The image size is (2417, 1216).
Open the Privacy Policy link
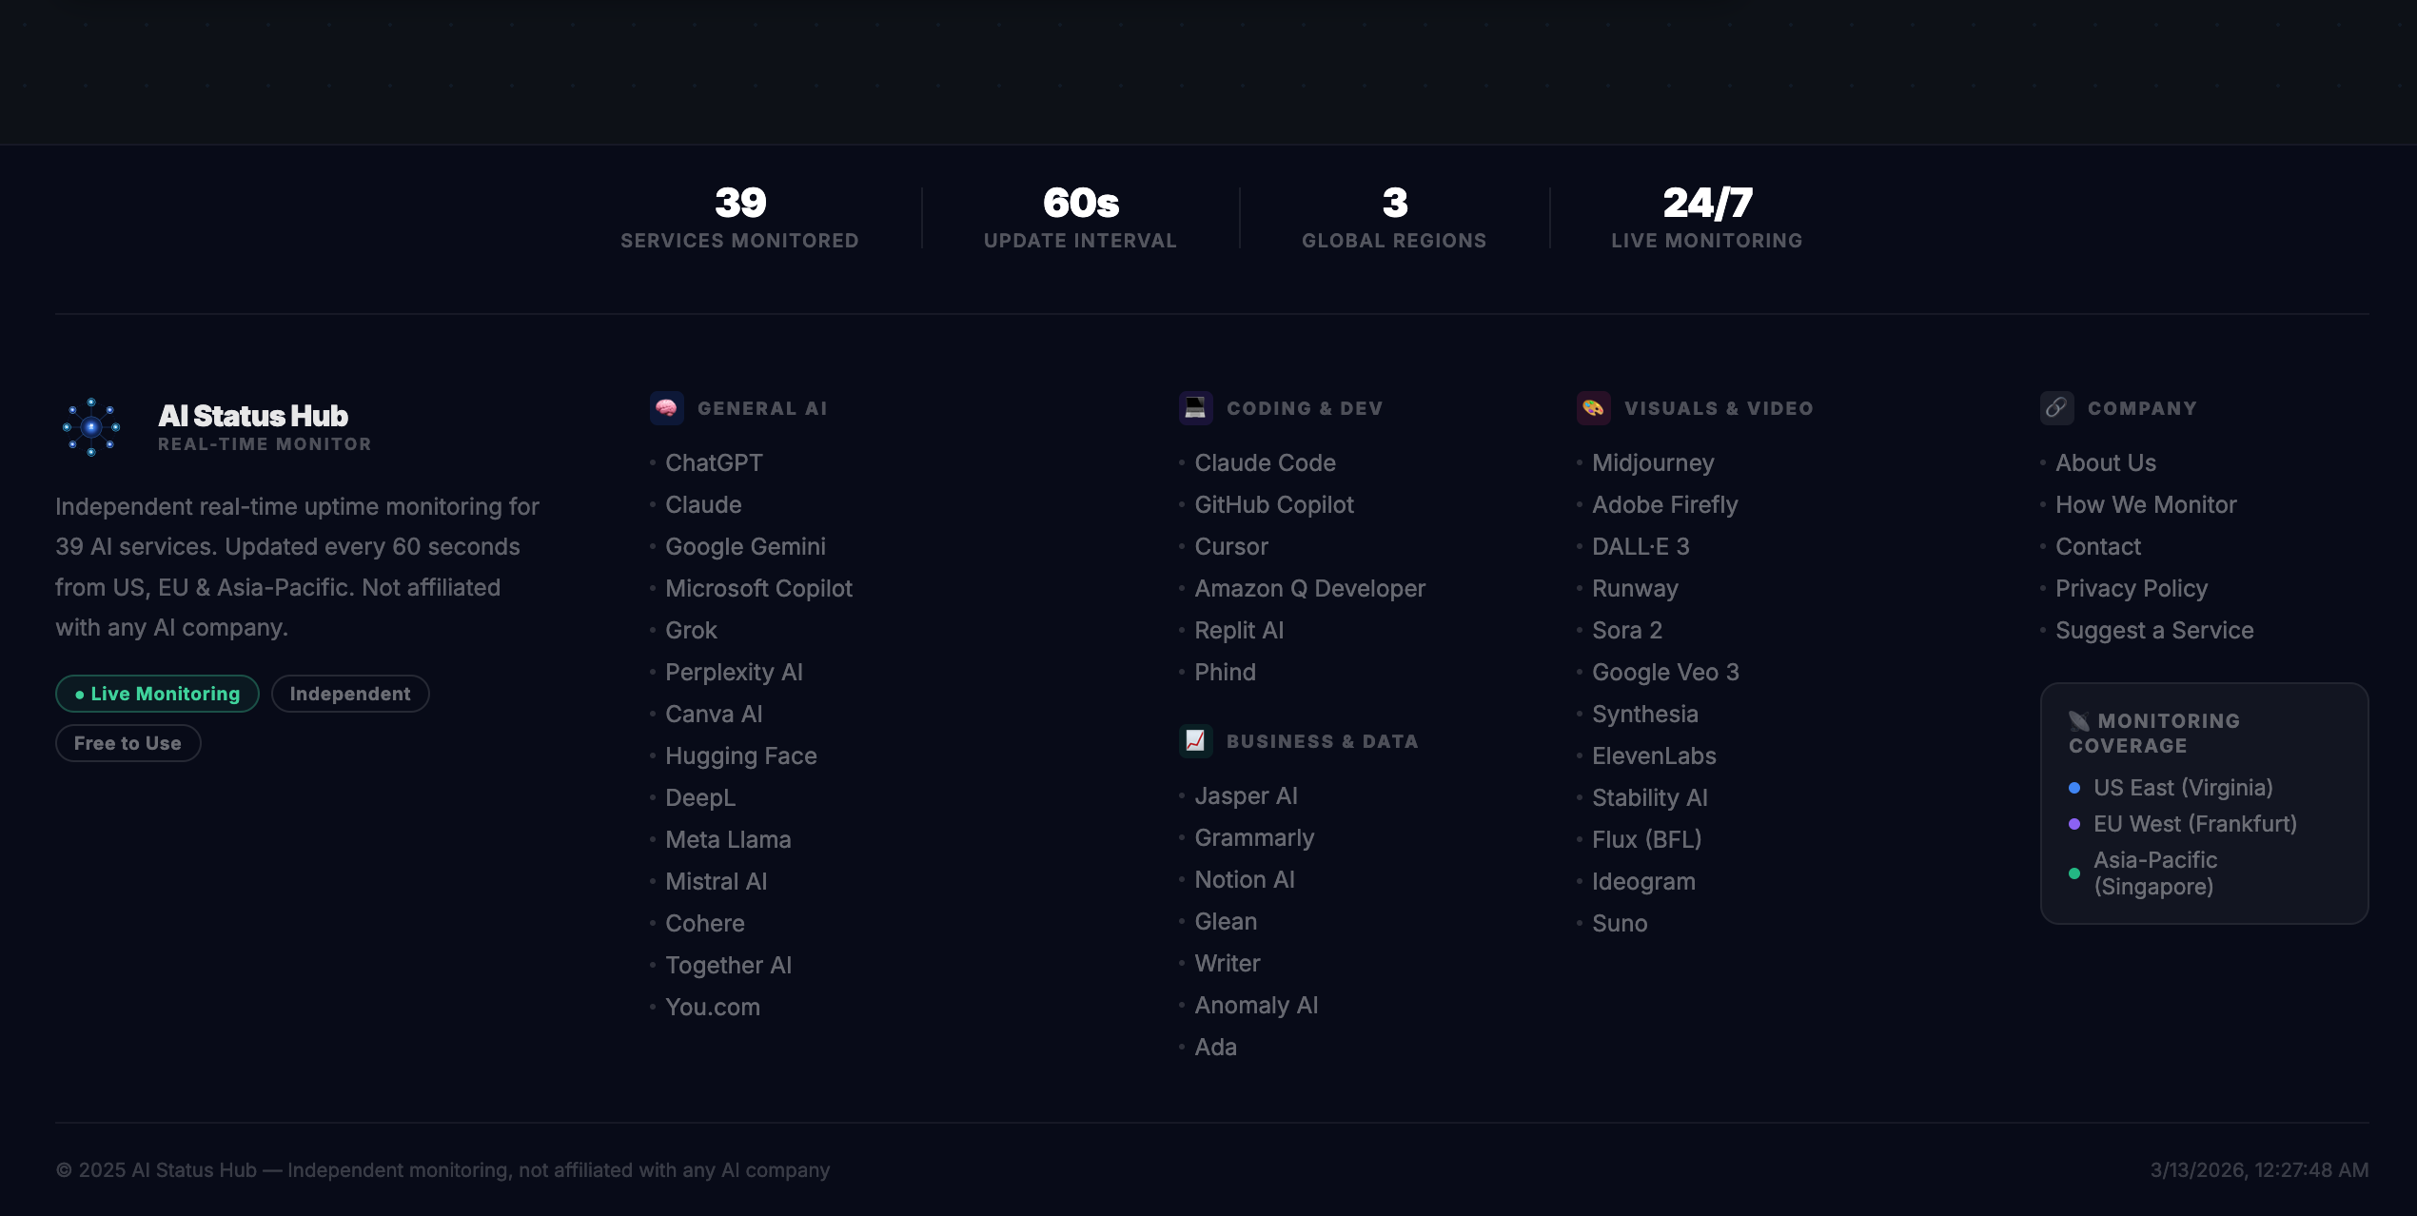[2131, 588]
